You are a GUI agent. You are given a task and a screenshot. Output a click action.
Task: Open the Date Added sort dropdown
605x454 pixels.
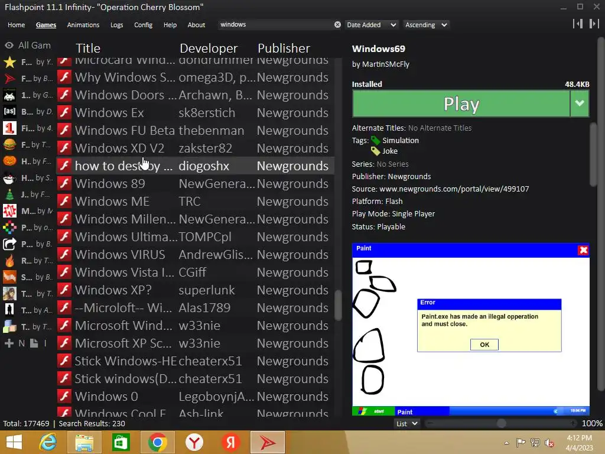pos(371,25)
